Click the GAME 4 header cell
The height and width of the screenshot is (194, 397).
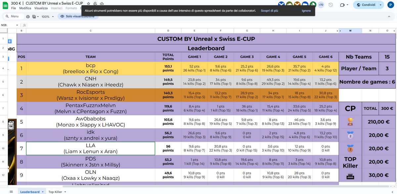273,57
